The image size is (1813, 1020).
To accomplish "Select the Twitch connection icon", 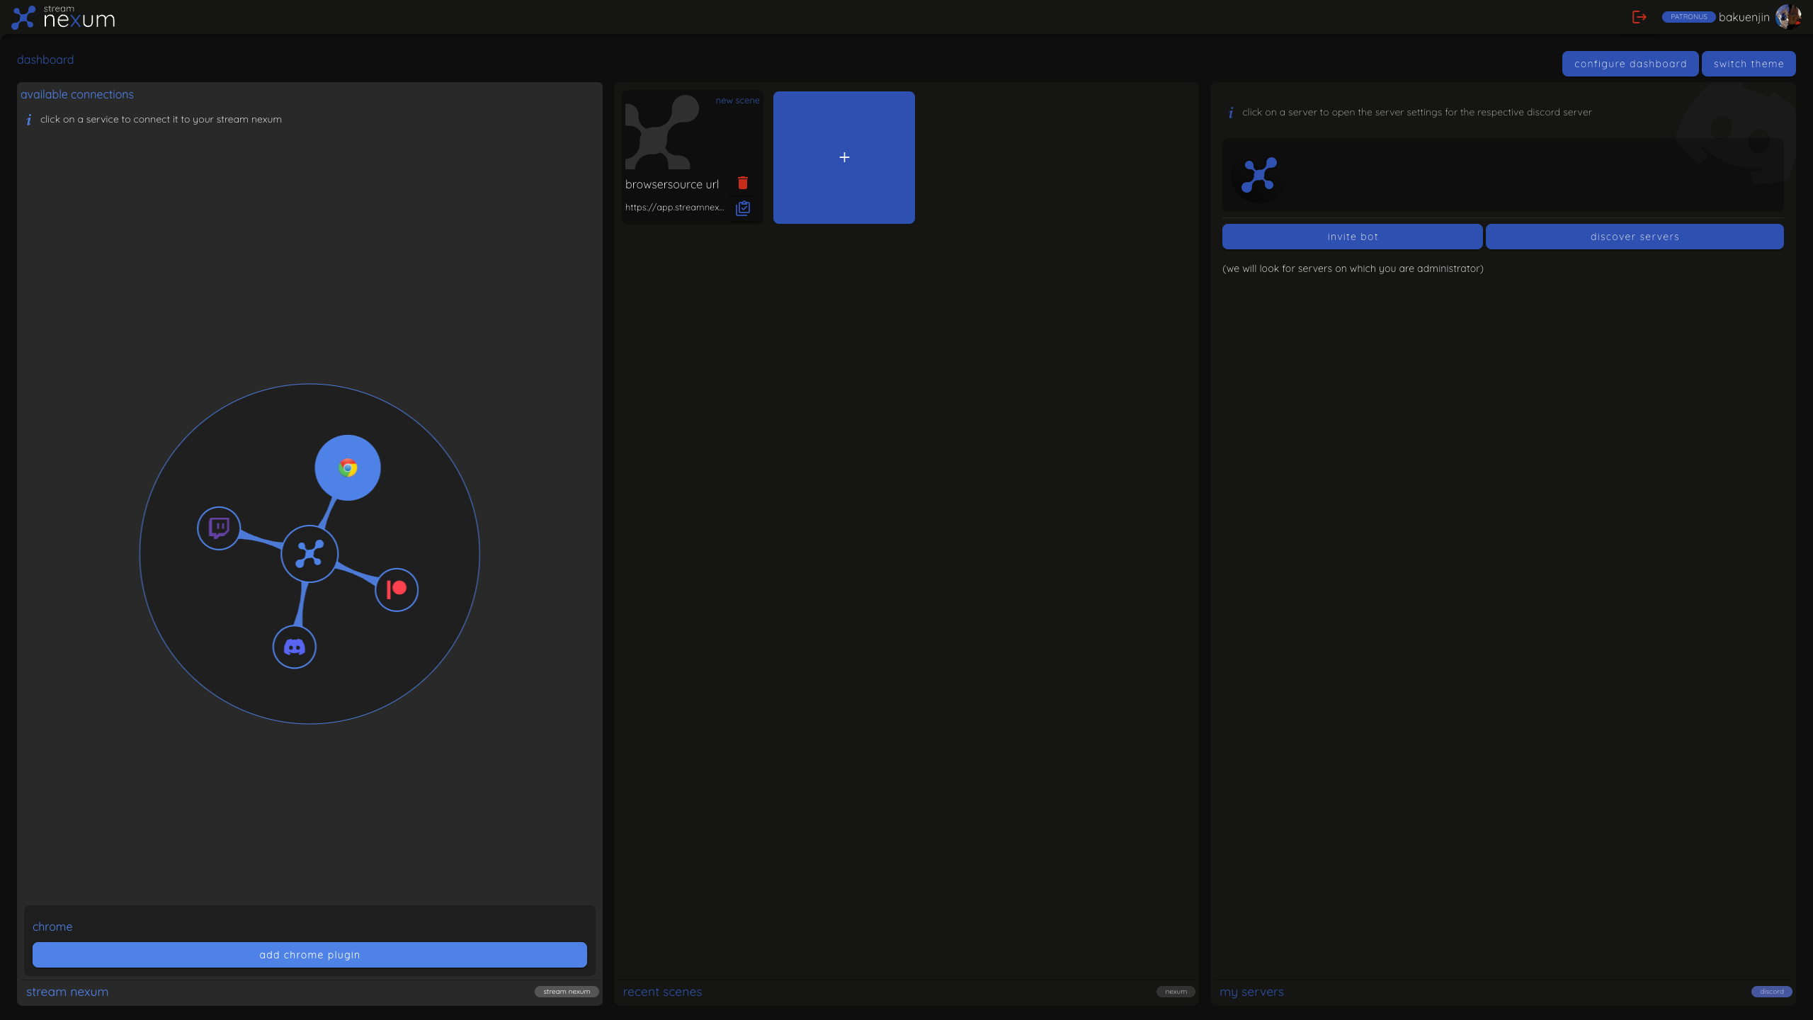I will [x=219, y=528].
